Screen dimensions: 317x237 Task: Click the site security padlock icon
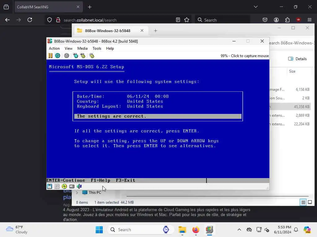58,20
